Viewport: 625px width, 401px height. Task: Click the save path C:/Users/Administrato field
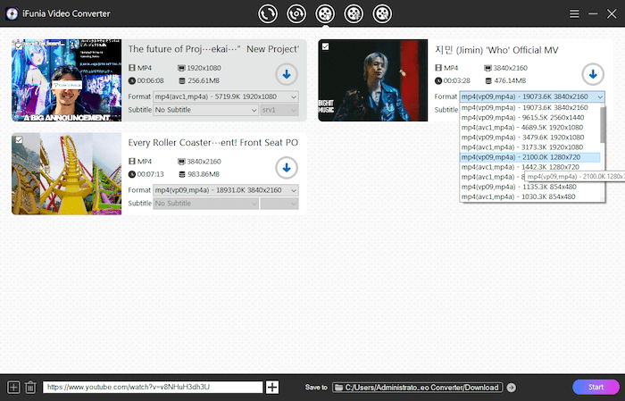(417, 387)
